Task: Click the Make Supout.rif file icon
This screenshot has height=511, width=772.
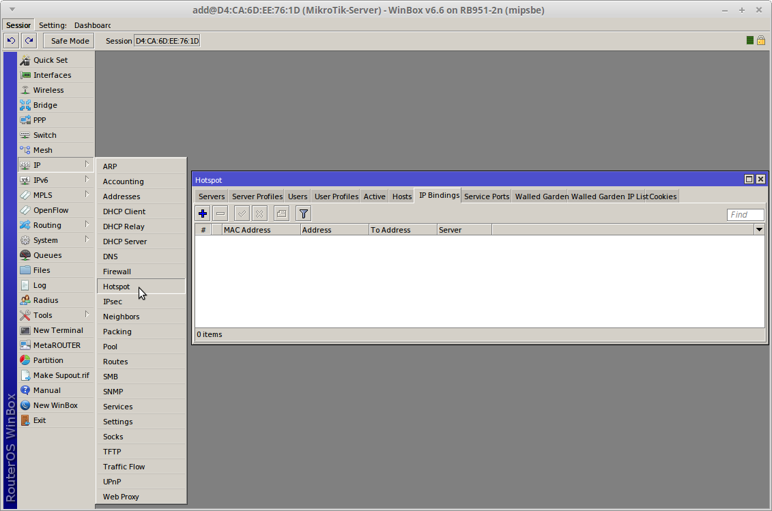Action: tap(25, 375)
